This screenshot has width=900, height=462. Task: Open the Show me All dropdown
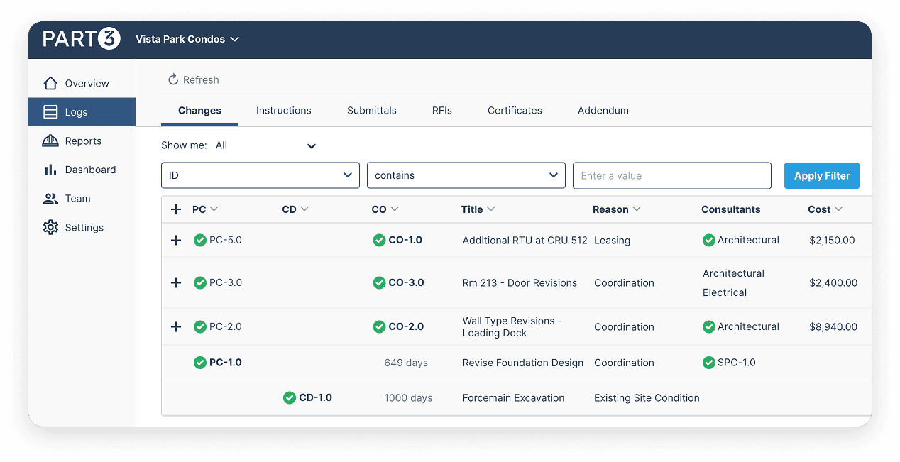pyautogui.click(x=265, y=145)
